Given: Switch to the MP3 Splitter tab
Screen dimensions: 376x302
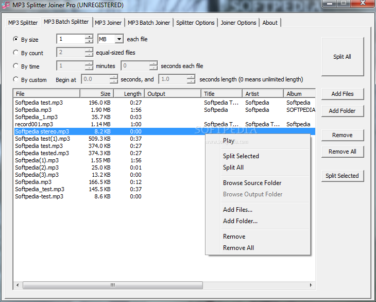Looking at the screenshot, I should 23,23.
